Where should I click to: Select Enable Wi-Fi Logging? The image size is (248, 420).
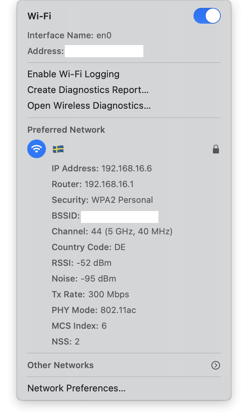tap(73, 74)
